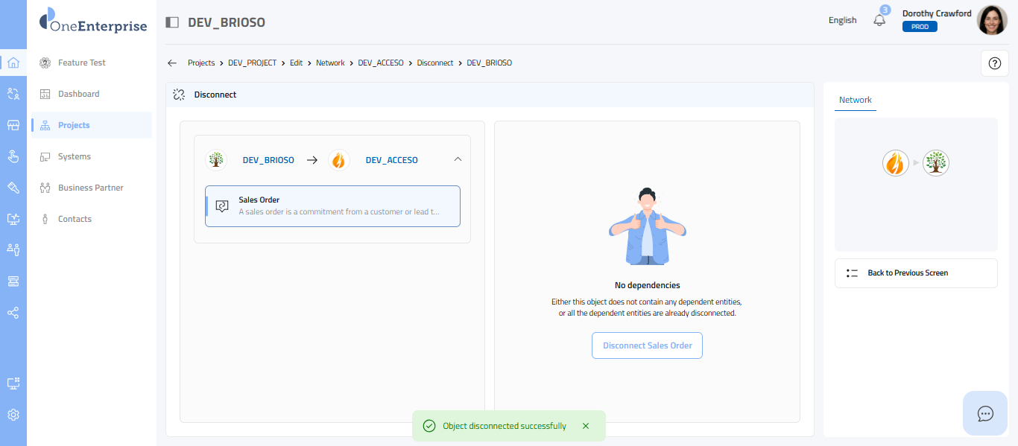Click the Disconnect Sales Order button
Screen dimensions: 1018x446
coord(647,345)
